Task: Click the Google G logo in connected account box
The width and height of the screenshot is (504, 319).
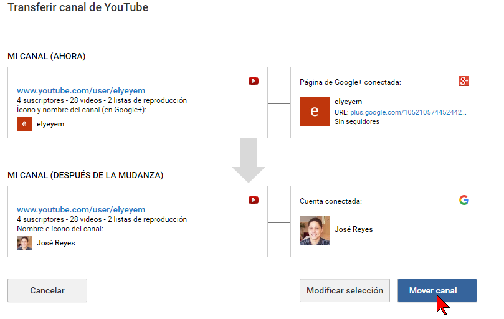Action: 464,200
